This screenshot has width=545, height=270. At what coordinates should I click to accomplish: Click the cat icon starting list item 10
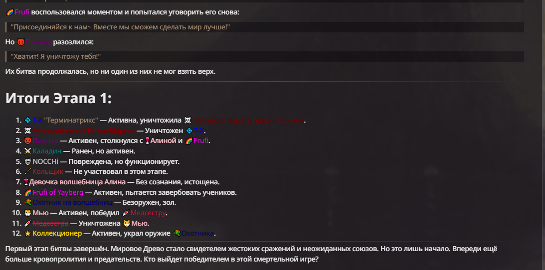pyautogui.click(x=27, y=213)
